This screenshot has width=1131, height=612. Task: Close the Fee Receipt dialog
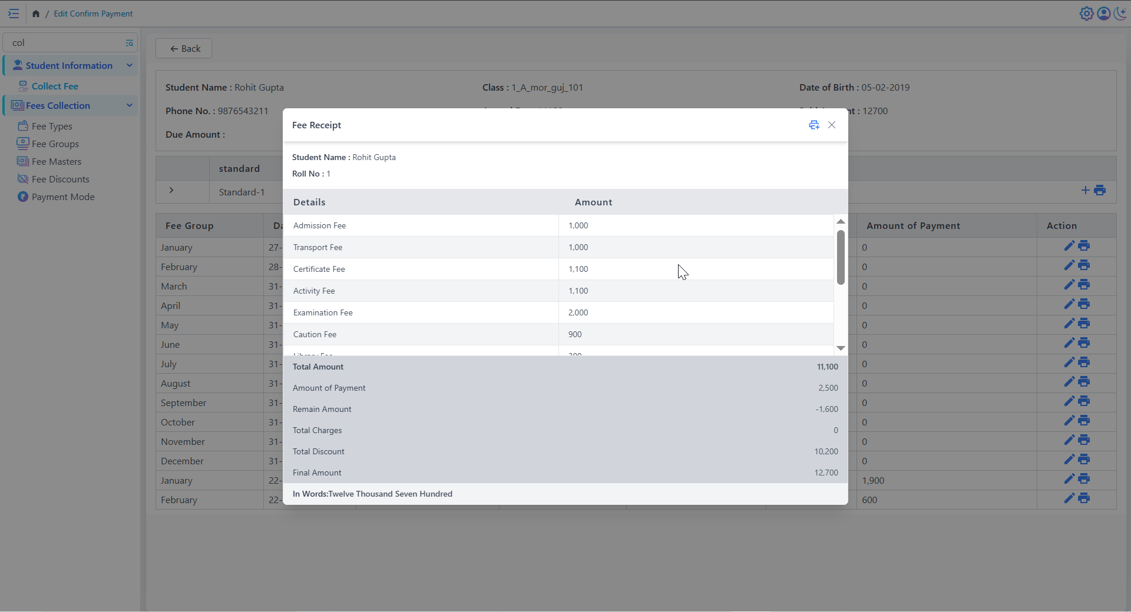coord(832,125)
